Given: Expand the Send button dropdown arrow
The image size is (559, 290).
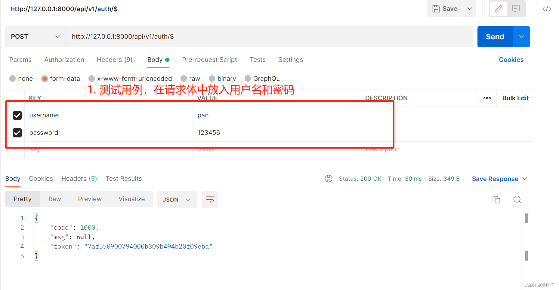Looking at the screenshot, I should 521,36.
